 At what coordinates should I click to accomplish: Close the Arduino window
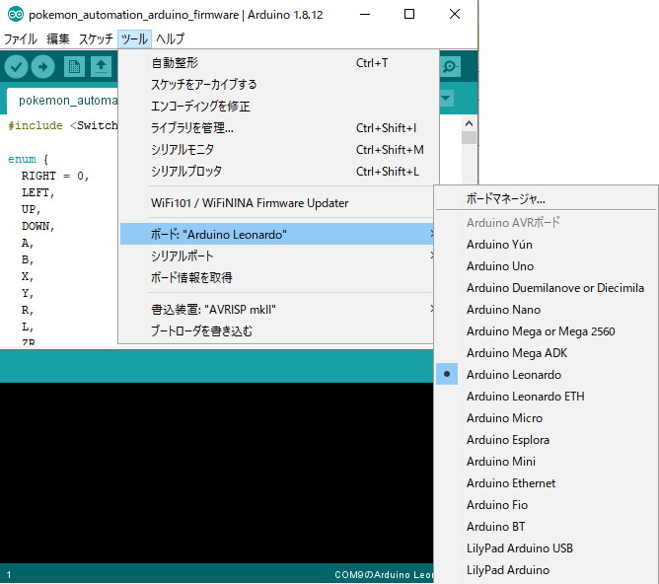[455, 14]
